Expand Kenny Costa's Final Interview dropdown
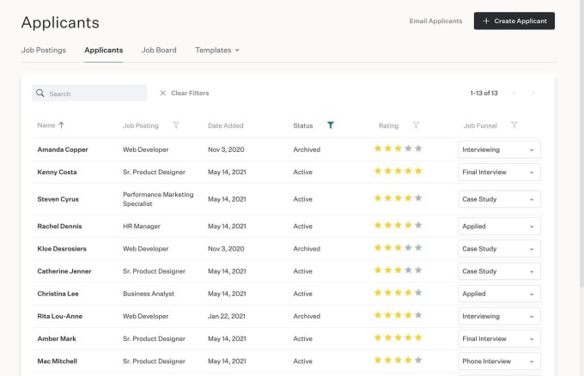The width and height of the screenshot is (584, 376). (x=499, y=172)
